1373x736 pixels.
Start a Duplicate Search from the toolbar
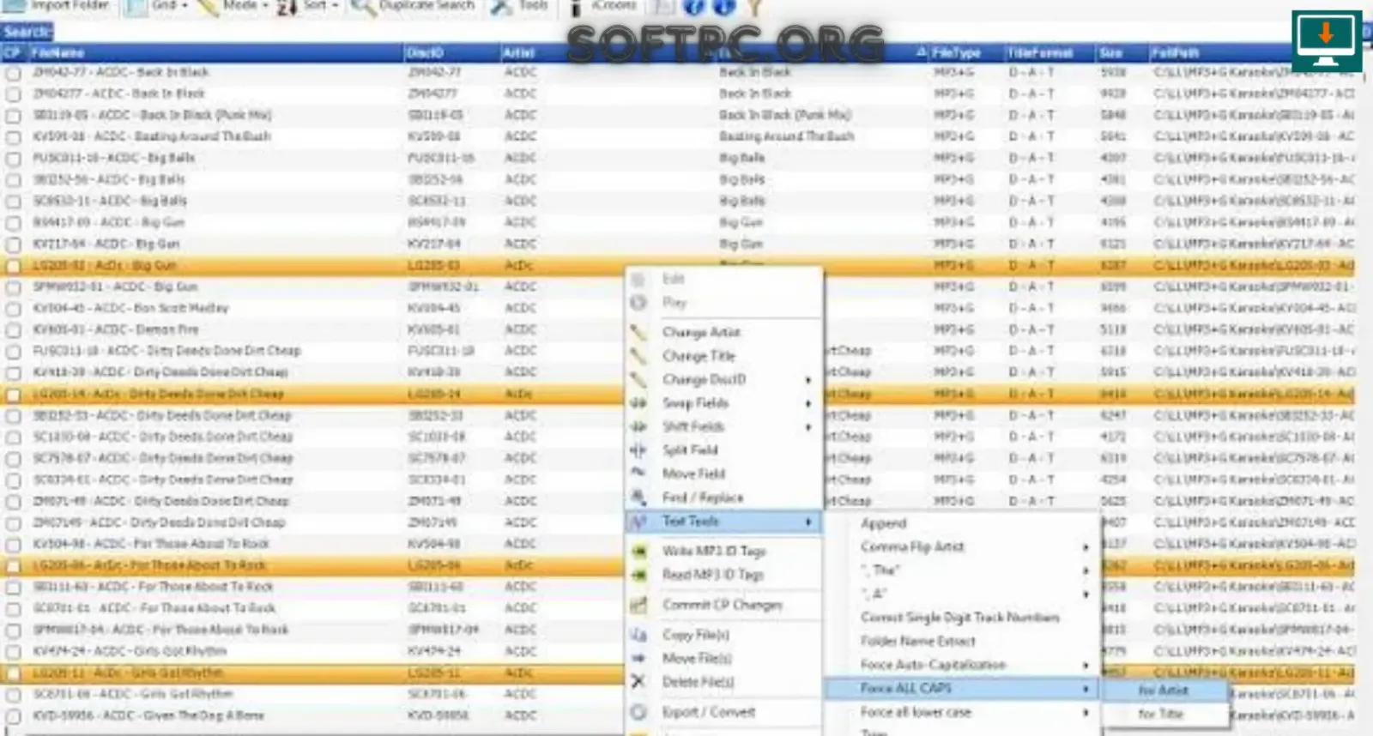[x=413, y=7]
